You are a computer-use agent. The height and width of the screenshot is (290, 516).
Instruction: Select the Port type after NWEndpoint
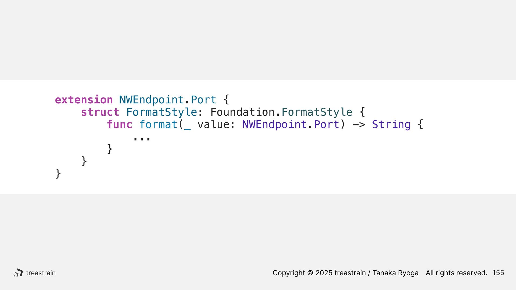(203, 100)
